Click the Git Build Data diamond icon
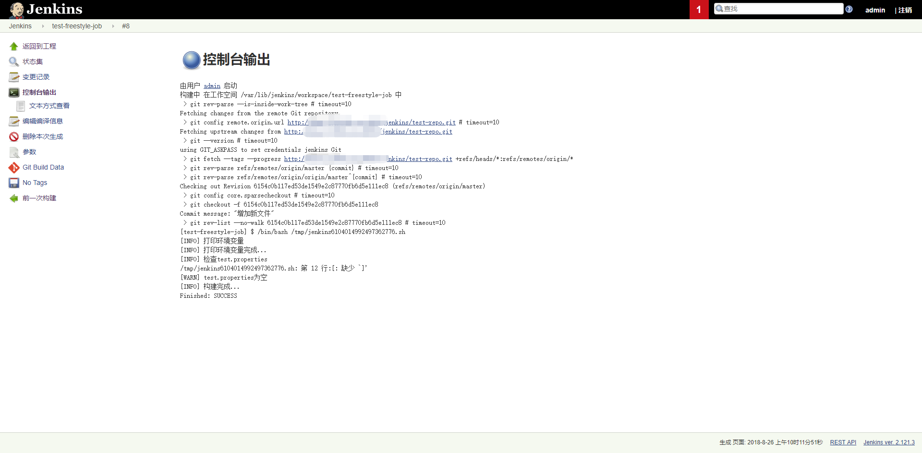The width and height of the screenshot is (922, 453). point(13,168)
